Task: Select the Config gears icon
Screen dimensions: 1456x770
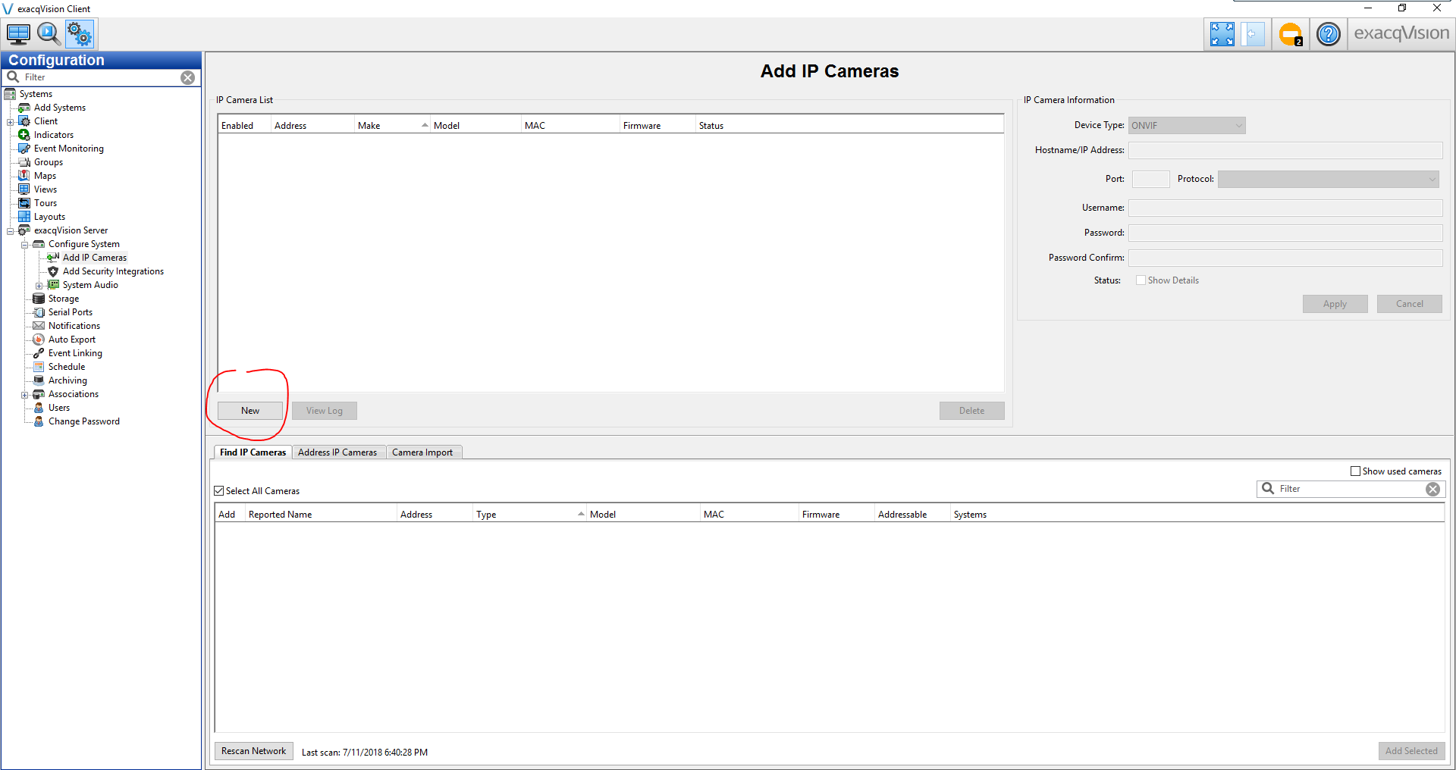Action: pos(79,34)
